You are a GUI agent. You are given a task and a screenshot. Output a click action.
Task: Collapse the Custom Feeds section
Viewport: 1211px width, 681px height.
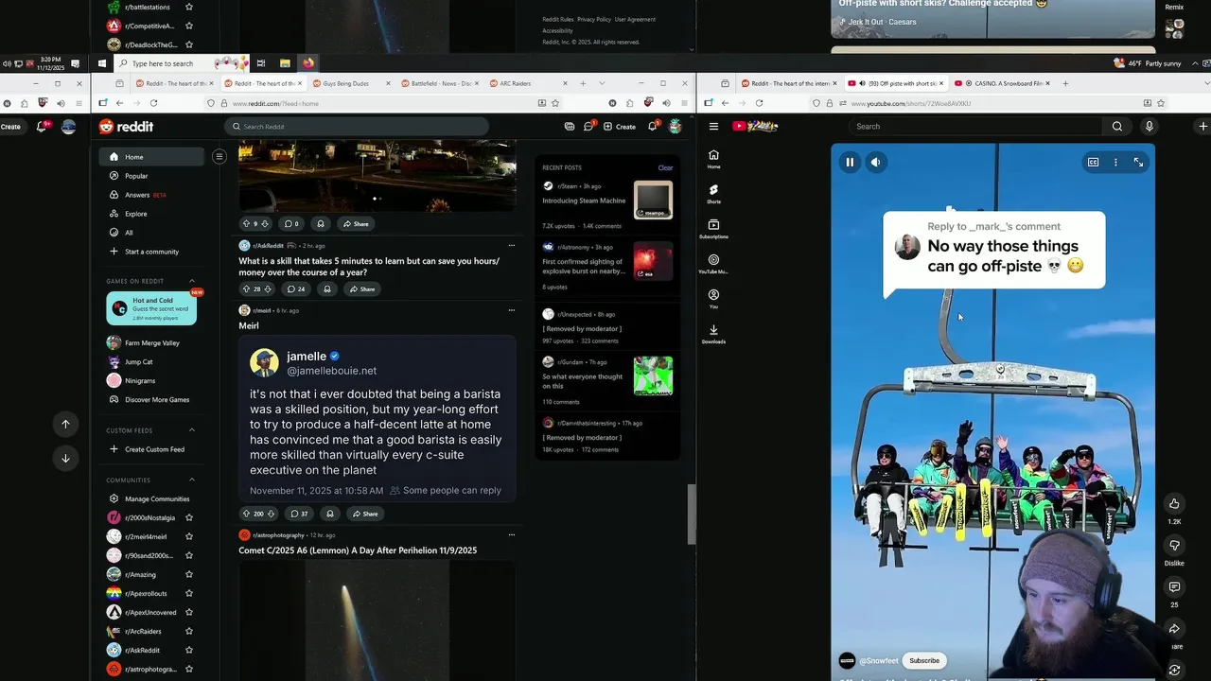pyautogui.click(x=192, y=430)
